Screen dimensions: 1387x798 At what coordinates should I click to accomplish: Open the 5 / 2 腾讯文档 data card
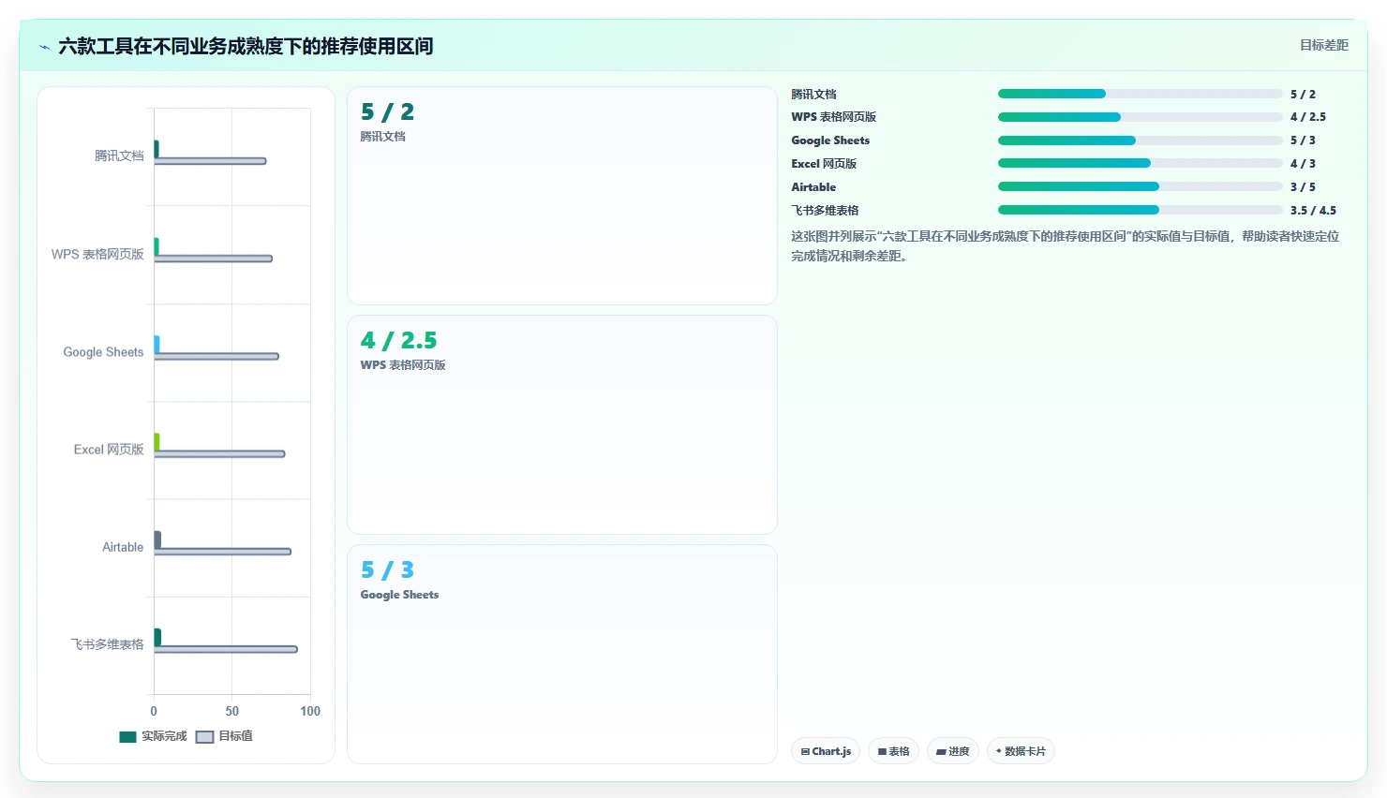562,196
